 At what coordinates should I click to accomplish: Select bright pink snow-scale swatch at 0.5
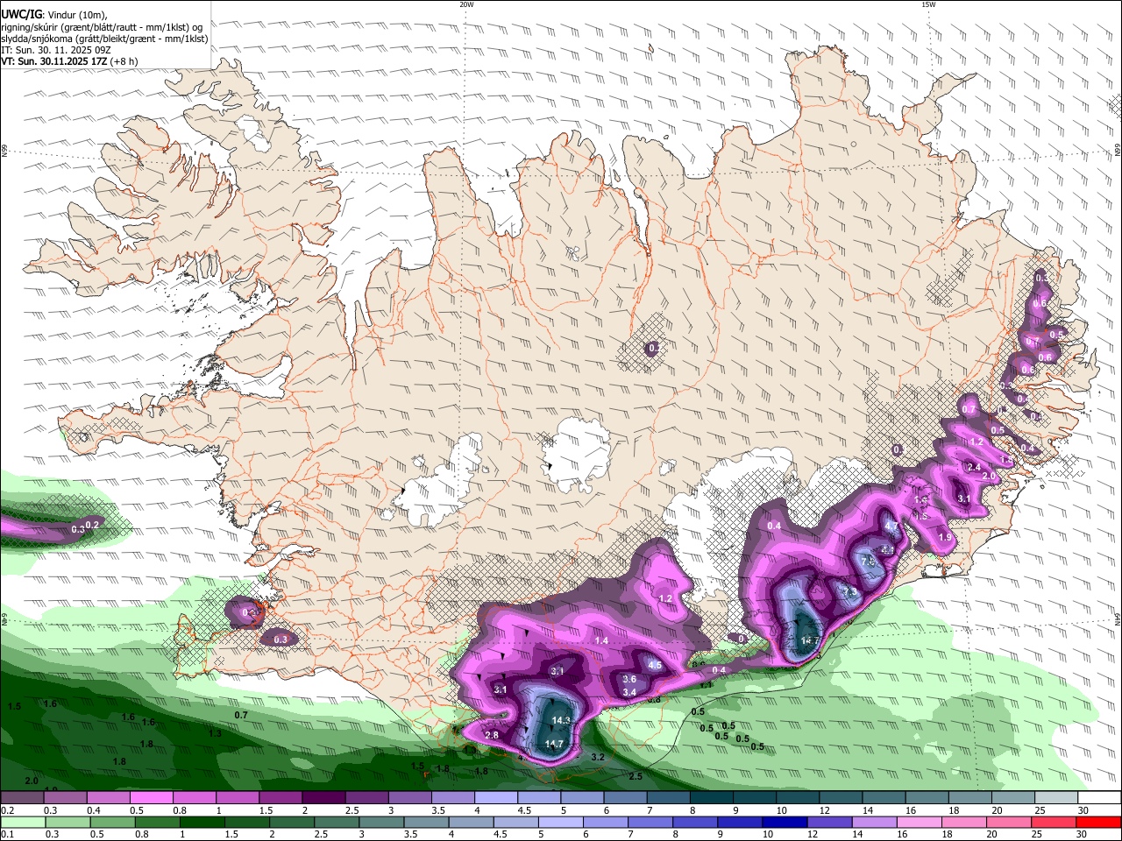pyautogui.click(x=153, y=799)
